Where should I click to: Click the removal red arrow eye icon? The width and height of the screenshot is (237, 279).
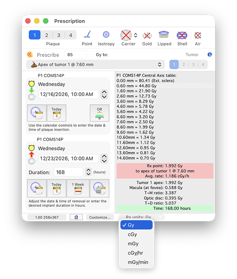coord(32,155)
